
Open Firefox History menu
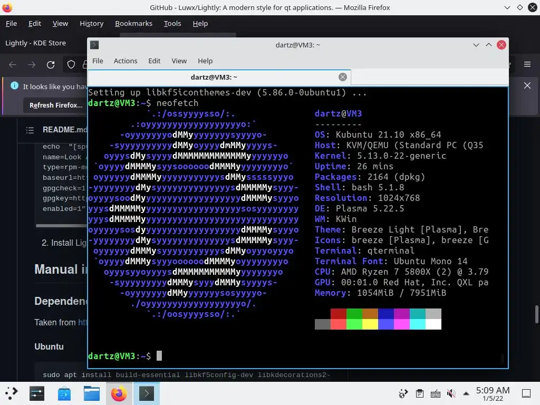(92, 23)
